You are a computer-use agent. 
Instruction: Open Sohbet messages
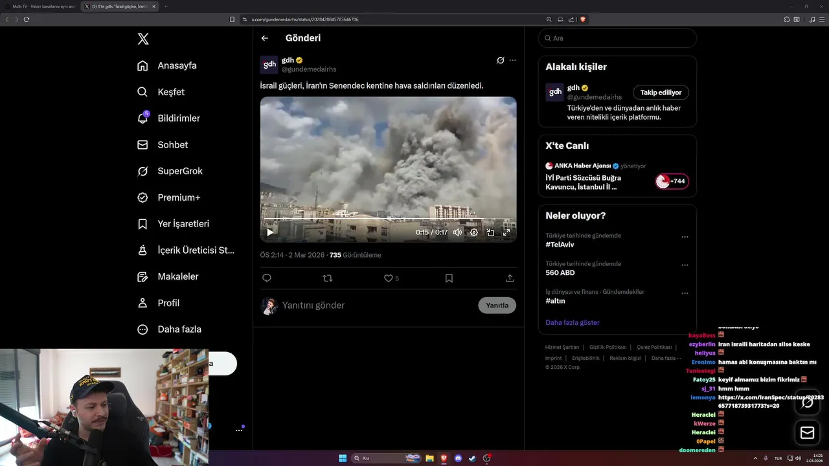[163, 145]
